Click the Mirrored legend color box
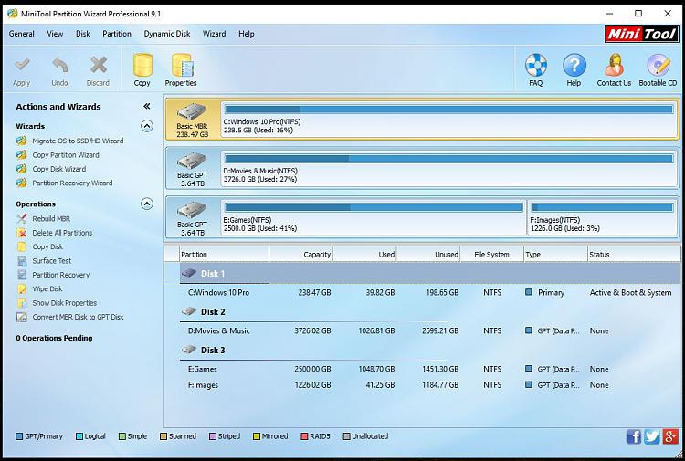Image resolution: width=685 pixels, height=461 pixels. point(257,436)
